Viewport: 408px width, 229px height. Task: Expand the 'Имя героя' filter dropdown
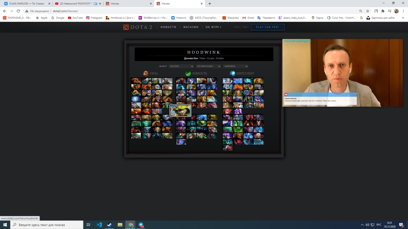236,66
